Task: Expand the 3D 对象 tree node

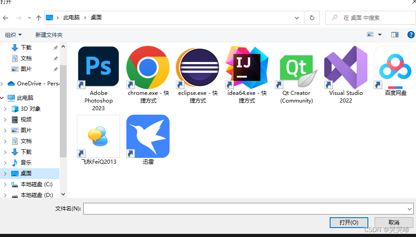Action: [5, 109]
